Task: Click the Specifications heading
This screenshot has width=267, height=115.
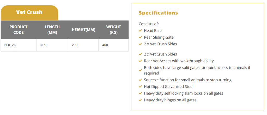Action: (158, 13)
